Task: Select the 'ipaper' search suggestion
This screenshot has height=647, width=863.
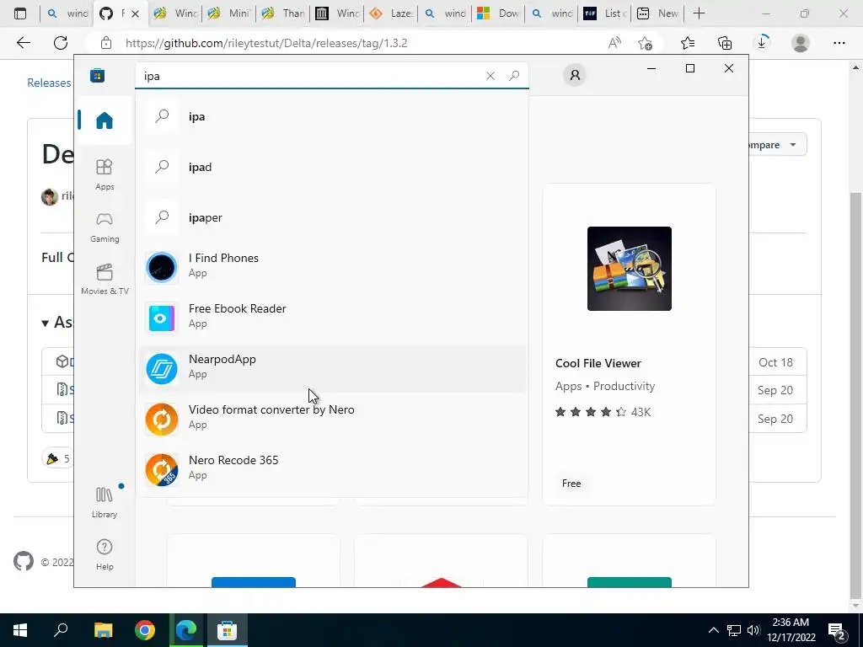Action: tap(332, 218)
